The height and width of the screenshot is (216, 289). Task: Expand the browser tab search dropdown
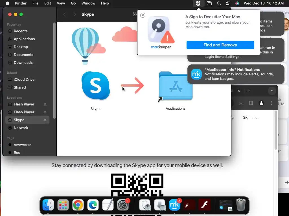(x=272, y=91)
